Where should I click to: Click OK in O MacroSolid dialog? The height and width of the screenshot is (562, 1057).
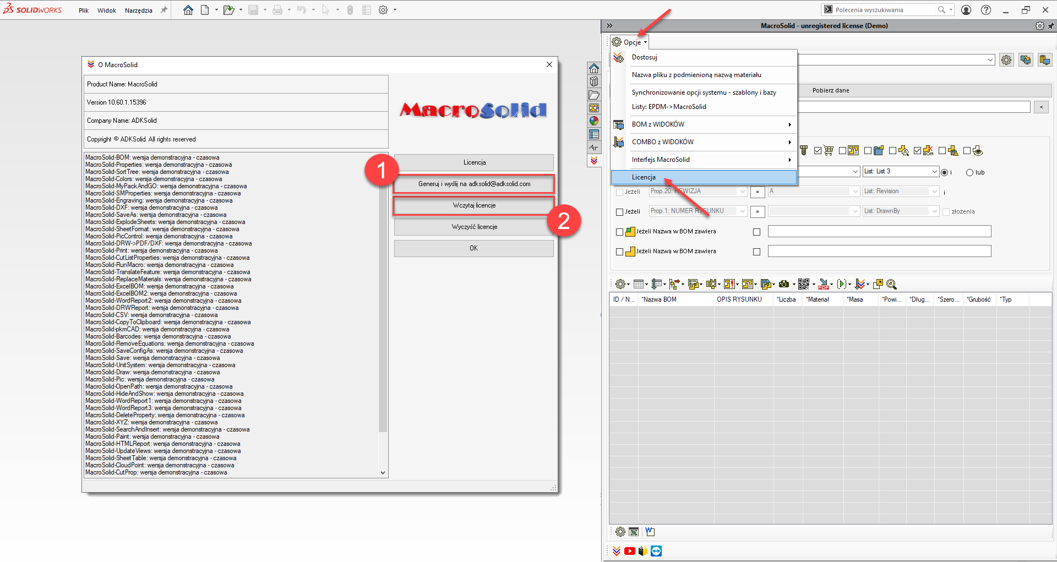point(474,248)
